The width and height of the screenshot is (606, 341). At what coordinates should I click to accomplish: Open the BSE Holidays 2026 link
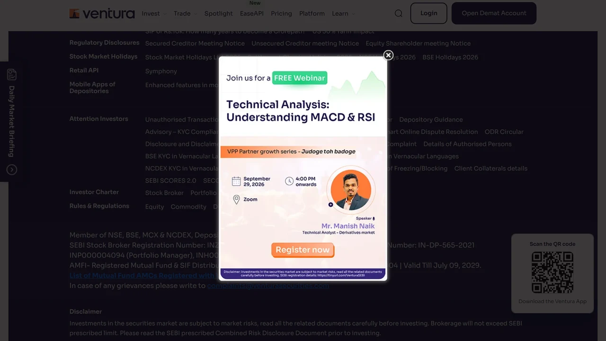tap(450, 57)
